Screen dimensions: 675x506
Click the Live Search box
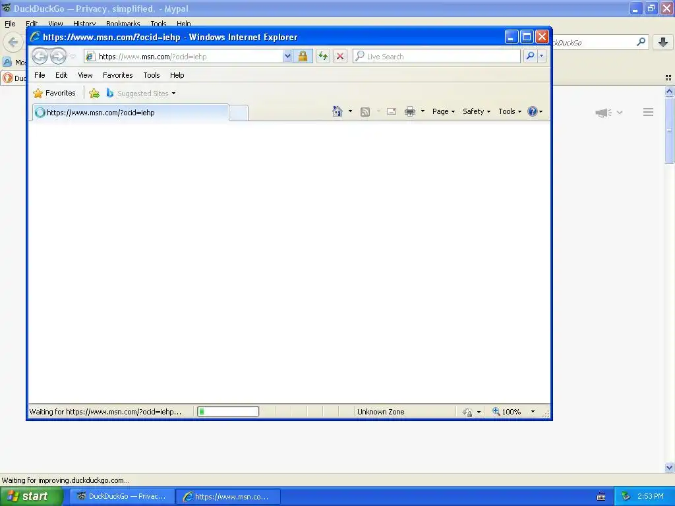click(436, 57)
